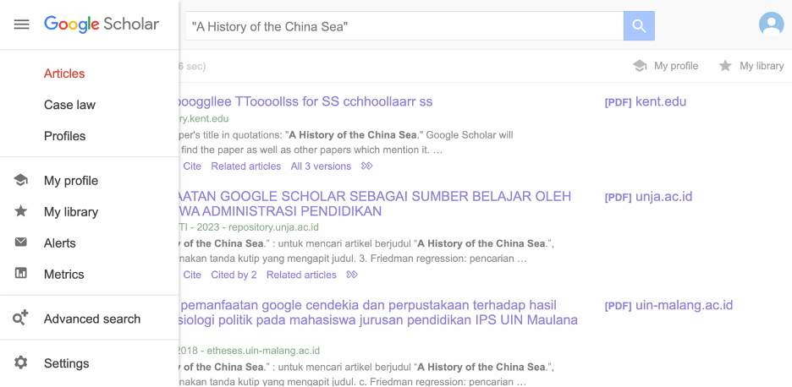Screen dimensions: 792x387
Task: Click the Metrics chart icon
Action: (x=20, y=274)
